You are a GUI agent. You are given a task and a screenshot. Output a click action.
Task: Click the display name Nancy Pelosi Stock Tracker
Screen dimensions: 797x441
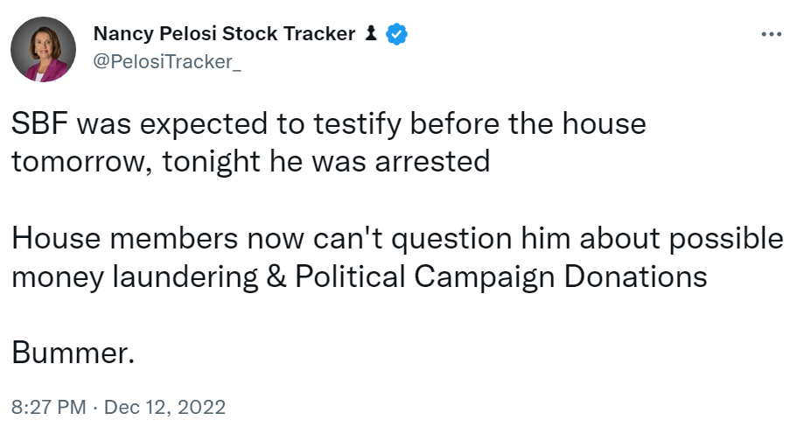[x=224, y=34]
